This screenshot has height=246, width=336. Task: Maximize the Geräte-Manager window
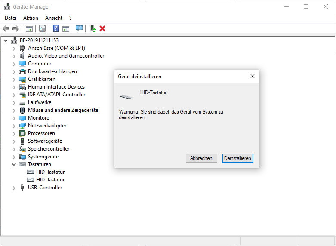306,6
